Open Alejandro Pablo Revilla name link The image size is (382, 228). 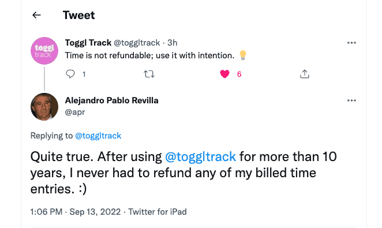pos(111,100)
